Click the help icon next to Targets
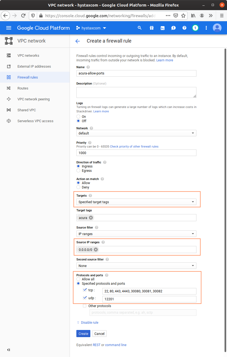This screenshot has width=227, height=357. (90, 196)
